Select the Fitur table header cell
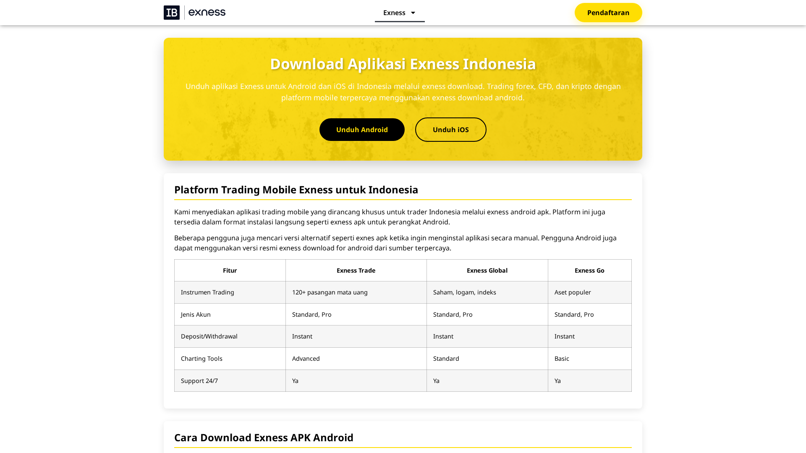Image resolution: width=806 pixels, height=453 pixels. tap(230, 270)
